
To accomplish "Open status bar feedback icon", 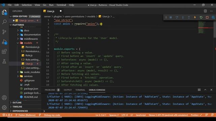I will click(x=206, y=115).
